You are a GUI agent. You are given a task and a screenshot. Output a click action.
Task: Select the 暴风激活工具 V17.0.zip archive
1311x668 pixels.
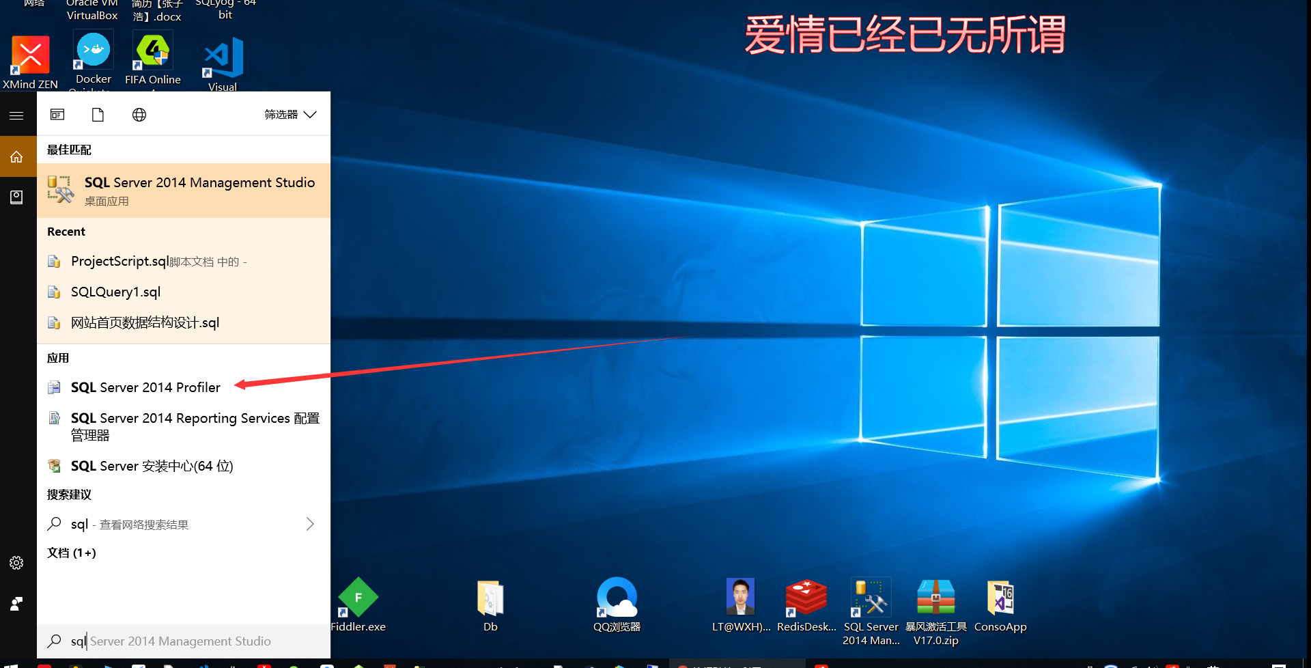tap(936, 612)
